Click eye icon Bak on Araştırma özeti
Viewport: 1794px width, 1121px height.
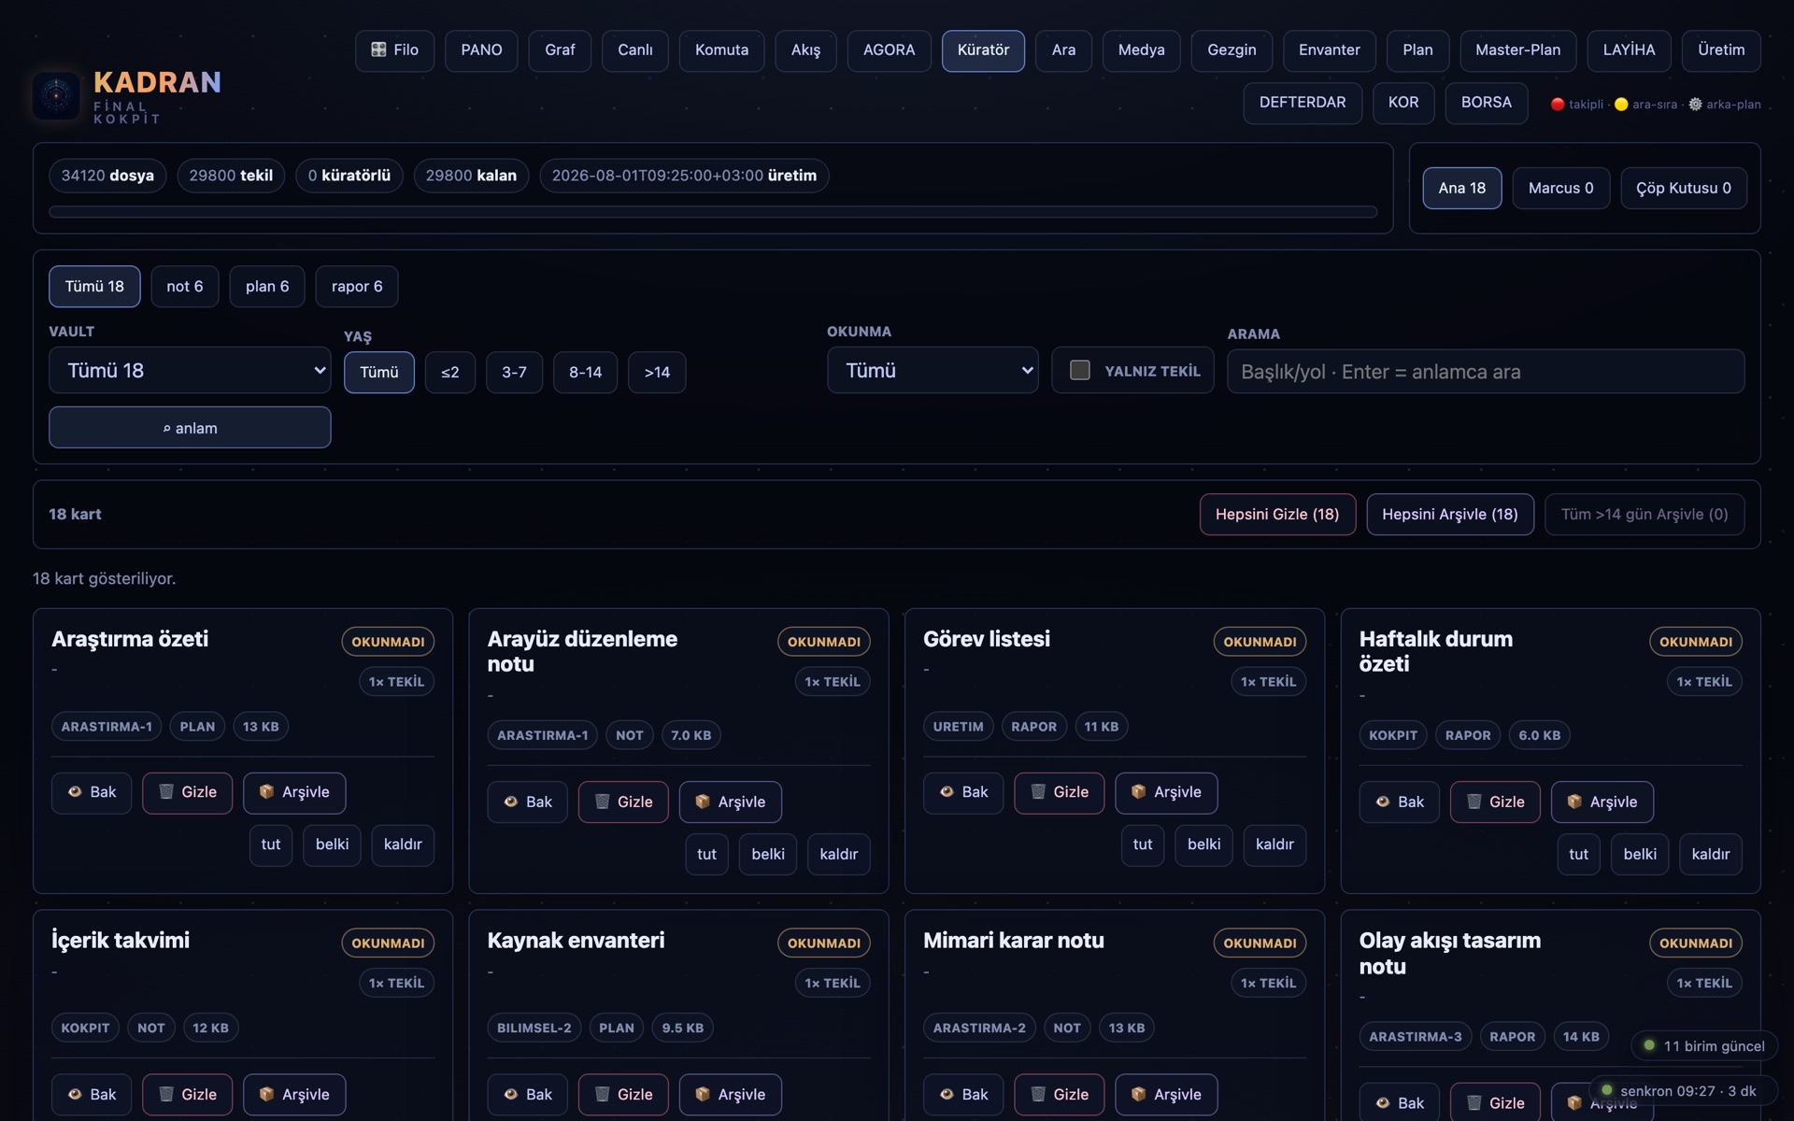point(92,792)
